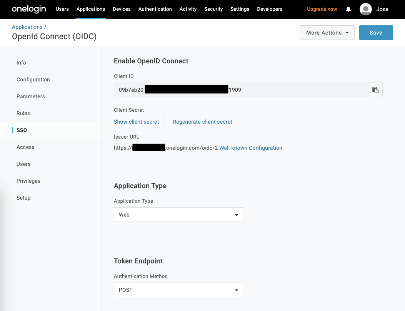Expand the Application Type dropdown showing Web

[x=178, y=215]
